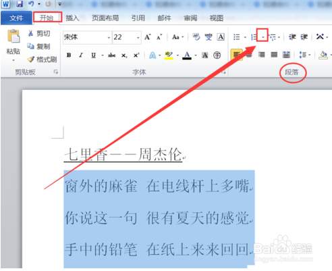
Task: Click the Increase Indent icon
Action: click(304, 37)
